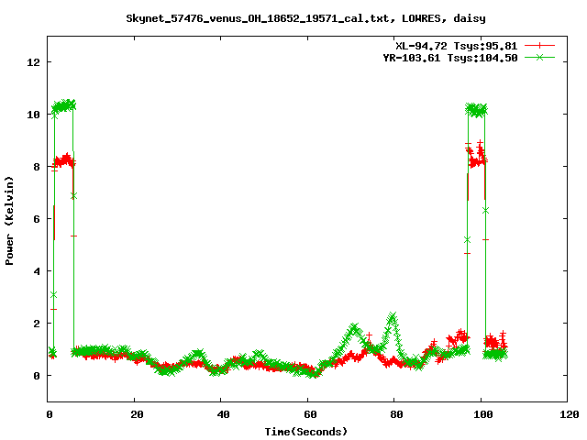Click the red legend line sample for XL
The width and height of the screenshot is (587, 440).
coord(539,46)
